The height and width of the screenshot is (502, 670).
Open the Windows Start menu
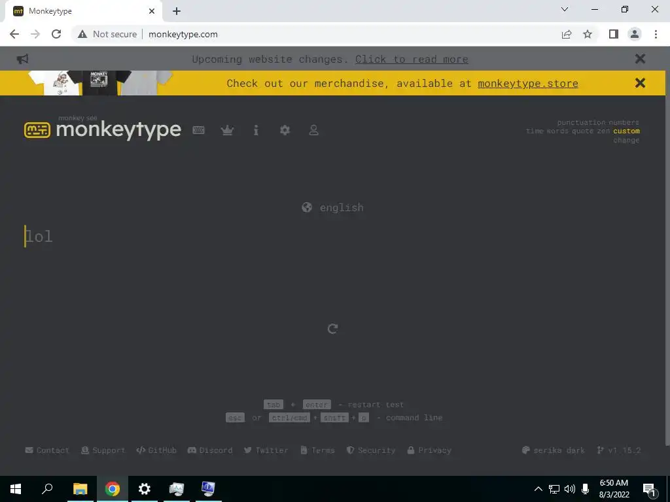click(16, 489)
